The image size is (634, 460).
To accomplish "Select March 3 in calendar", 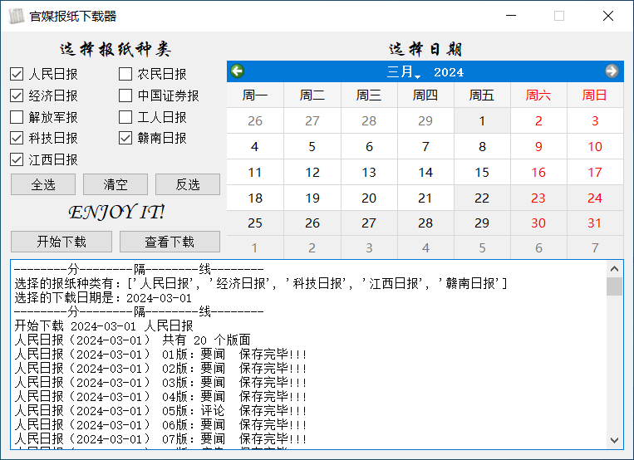I will pos(595,120).
